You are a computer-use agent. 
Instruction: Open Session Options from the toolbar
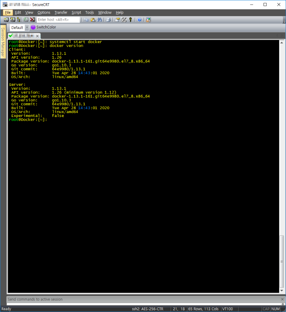click(x=117, y=20)
